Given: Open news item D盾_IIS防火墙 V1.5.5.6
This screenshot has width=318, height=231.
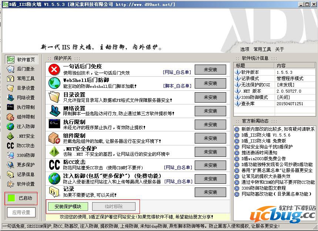Looking at the screenshot, I should (266, 135).
